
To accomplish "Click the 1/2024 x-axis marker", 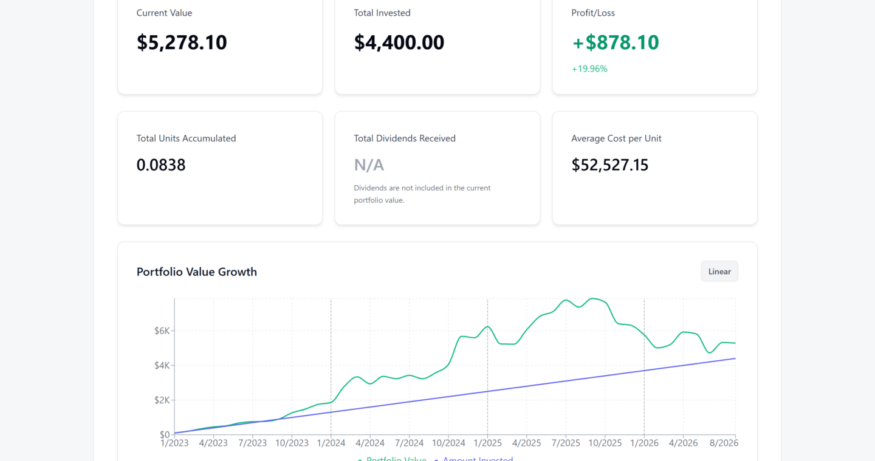I will (x=331, y=443).
